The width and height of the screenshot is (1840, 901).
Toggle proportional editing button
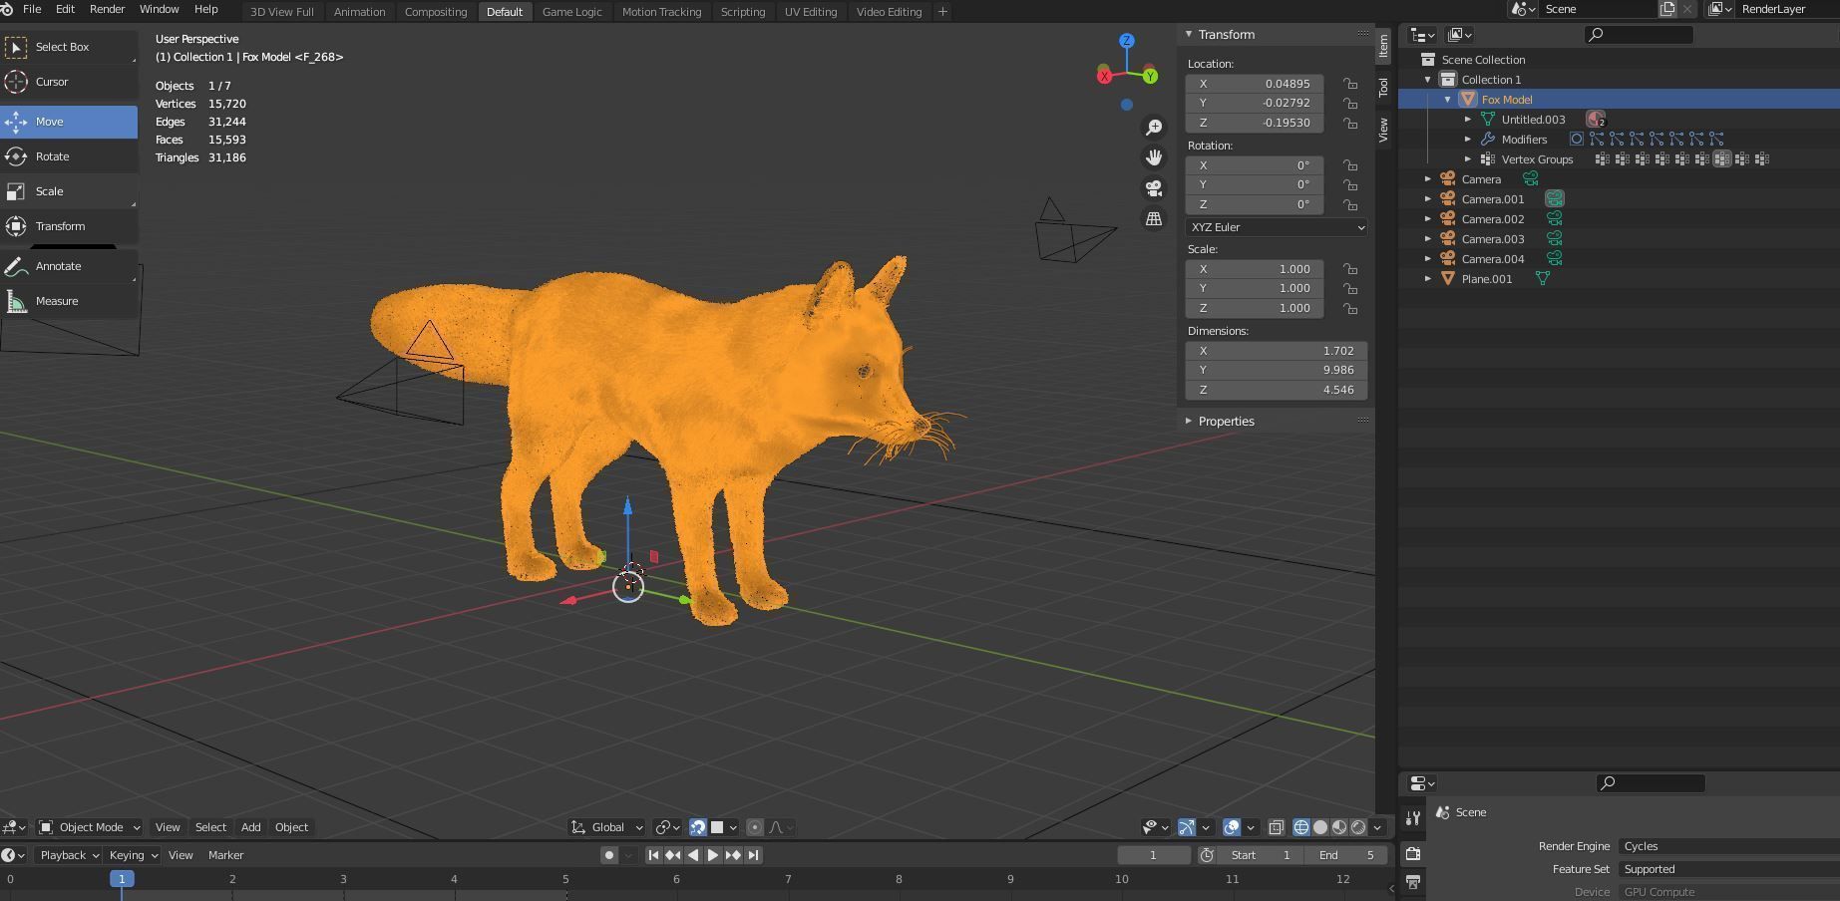point(755,827)
